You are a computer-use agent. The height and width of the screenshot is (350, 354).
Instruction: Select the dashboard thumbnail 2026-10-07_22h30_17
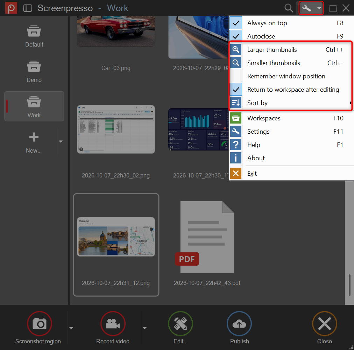[x=199, y=129]
